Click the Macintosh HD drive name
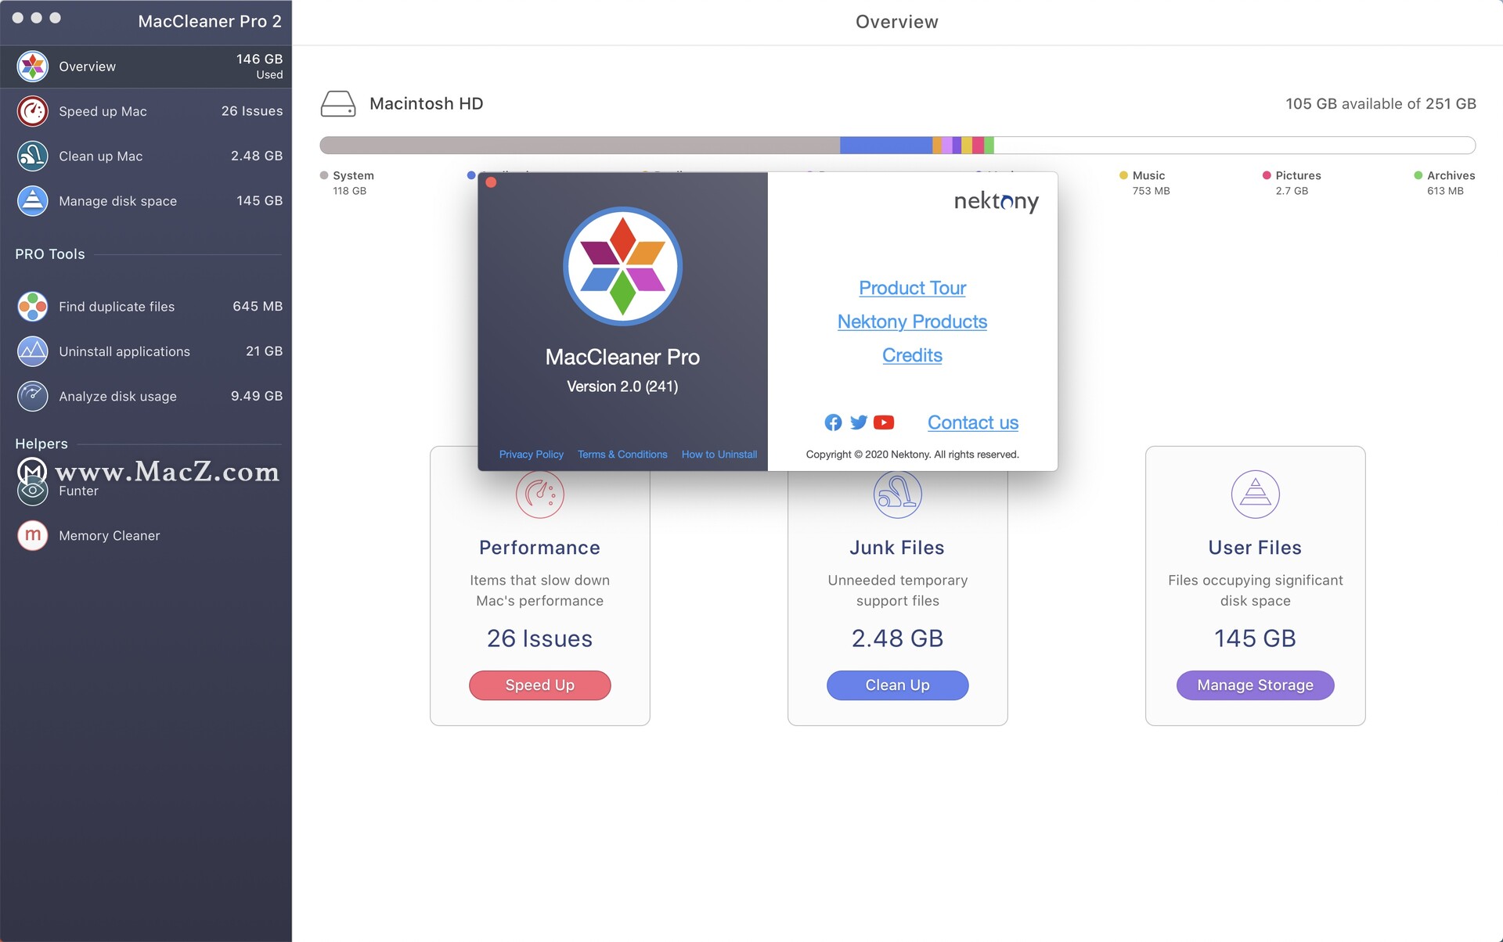Screen dimensions: 1503x942 point(426,104)
